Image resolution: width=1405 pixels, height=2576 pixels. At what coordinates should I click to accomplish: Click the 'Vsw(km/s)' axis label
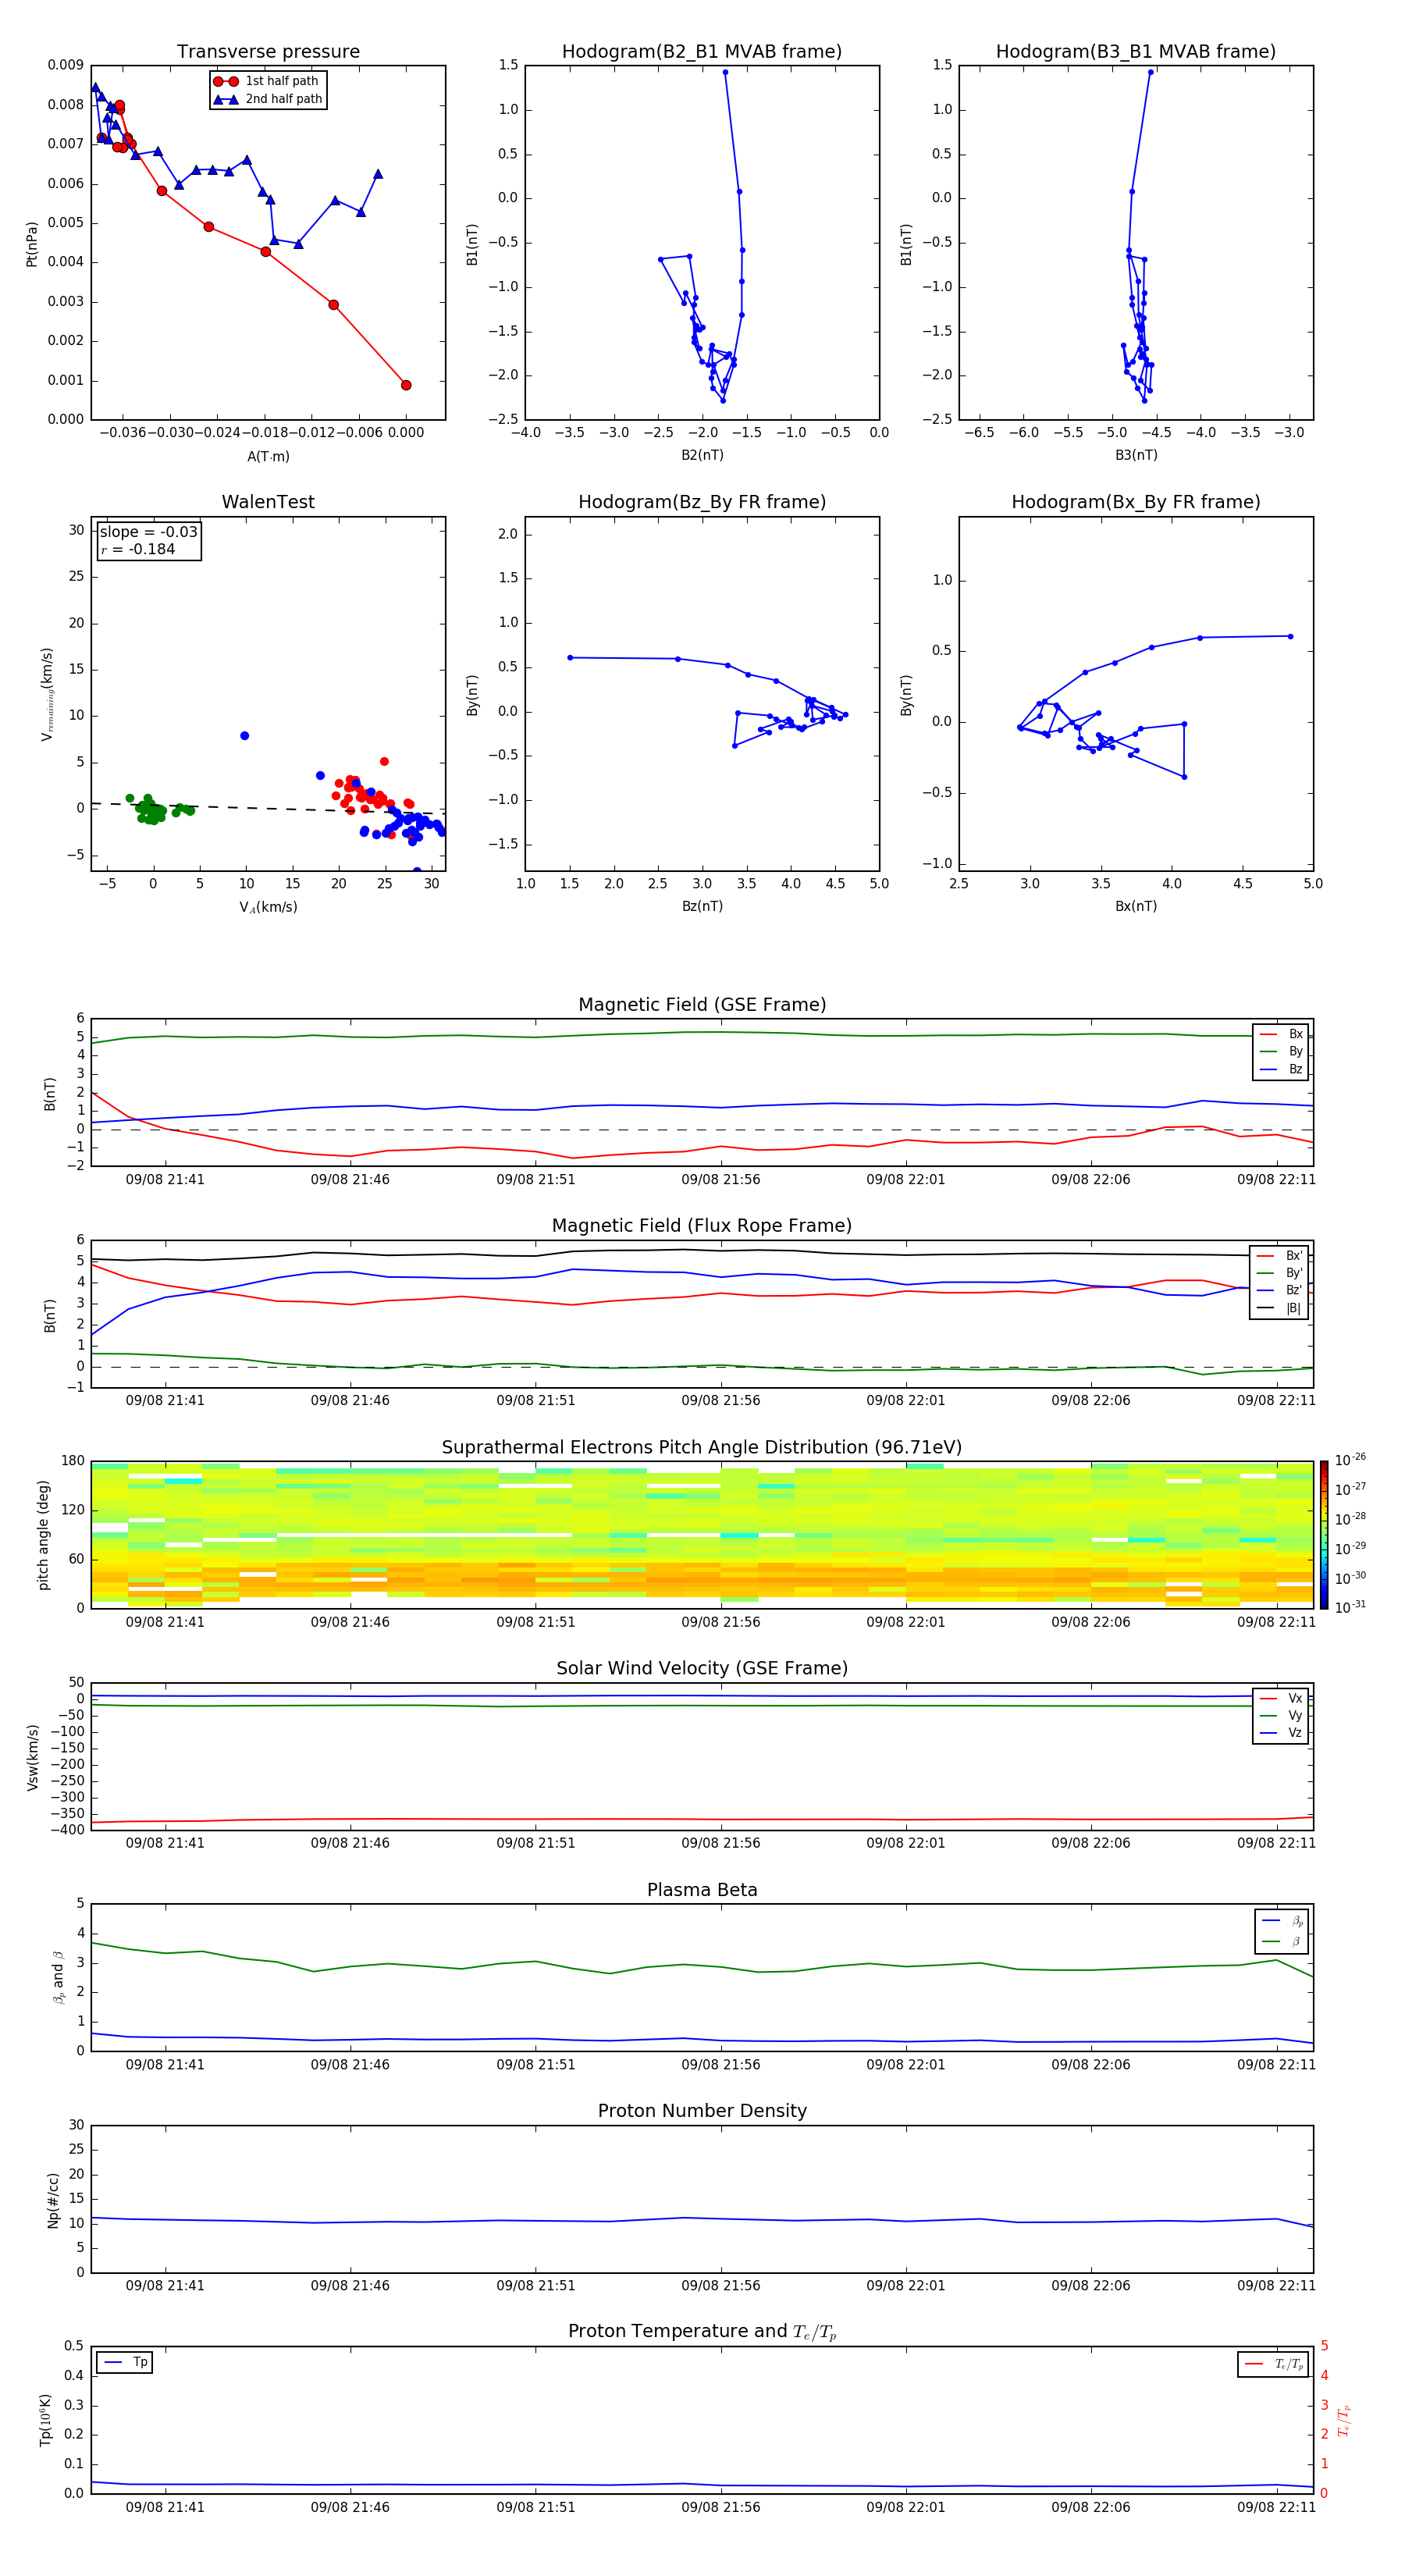(x=32, y=1757)
